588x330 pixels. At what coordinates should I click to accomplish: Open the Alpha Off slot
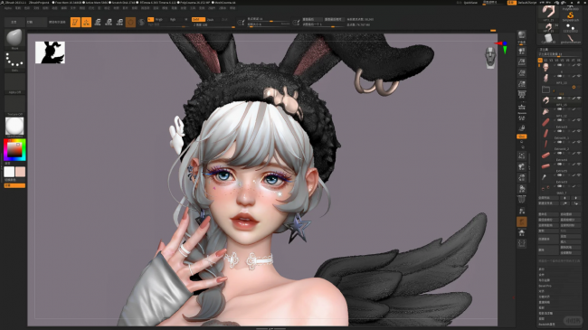click(x=14, y=82)
